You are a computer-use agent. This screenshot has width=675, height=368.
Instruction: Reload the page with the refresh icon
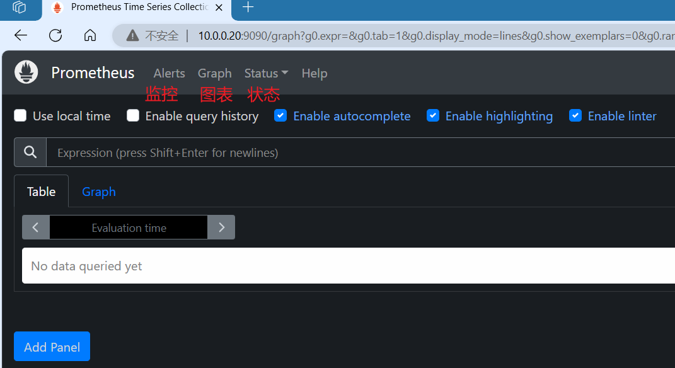(55, 35)
